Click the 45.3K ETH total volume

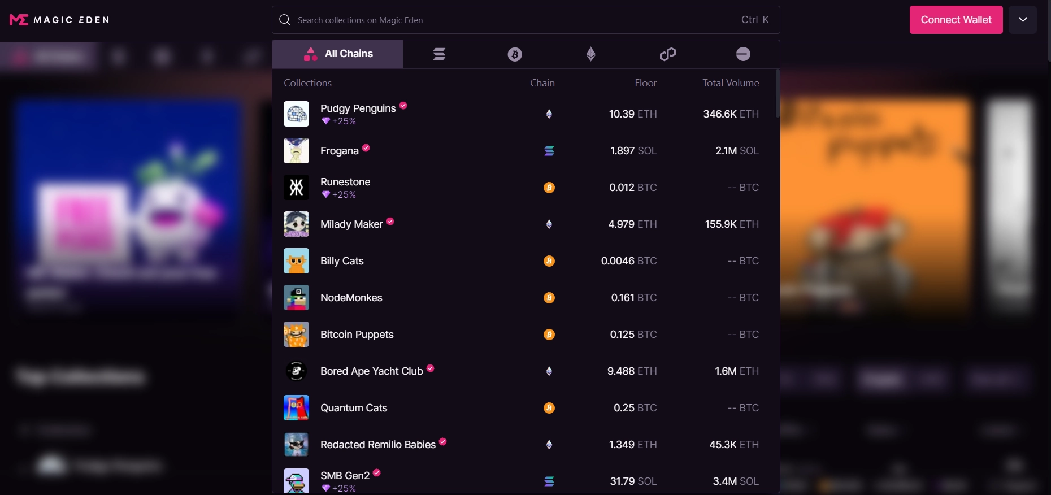734,445
